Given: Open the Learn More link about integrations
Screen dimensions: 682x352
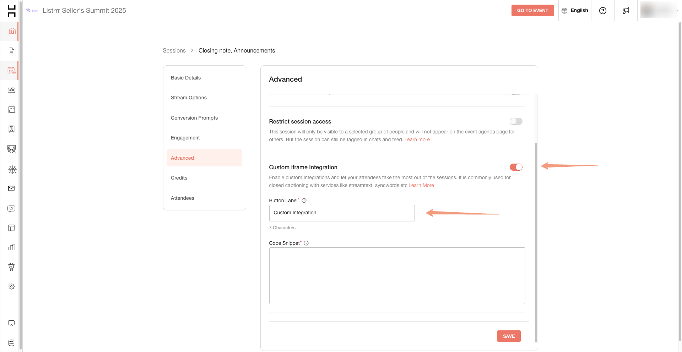Looking at the screenshot, I should pyautogui.click(x=421, y=185).
